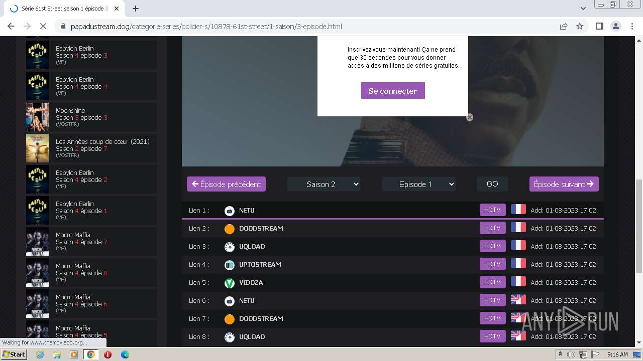This screenshot has width=643, height=361.
Task: Select Lien 5 VIDOZA link text
Action: (x=251, y=282)
